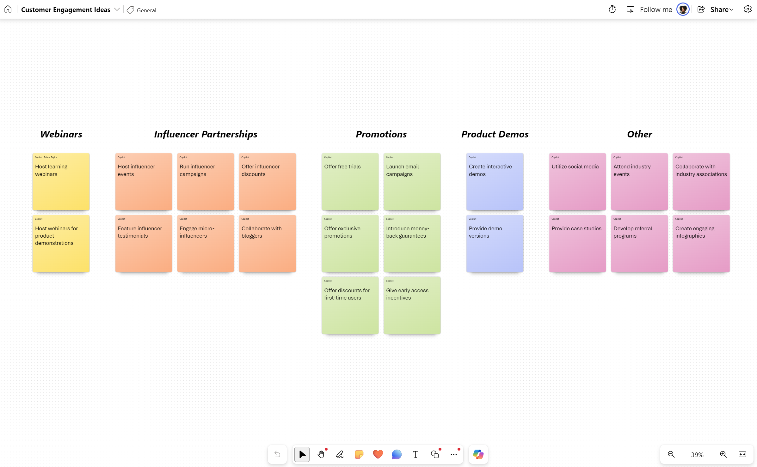Select the Offer discounts for first-time users note

pos(350,305)
